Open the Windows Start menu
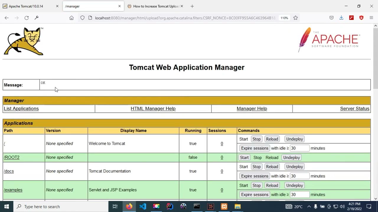The height and width of the screenshot is (212, 378). click(x=6, y=207)
